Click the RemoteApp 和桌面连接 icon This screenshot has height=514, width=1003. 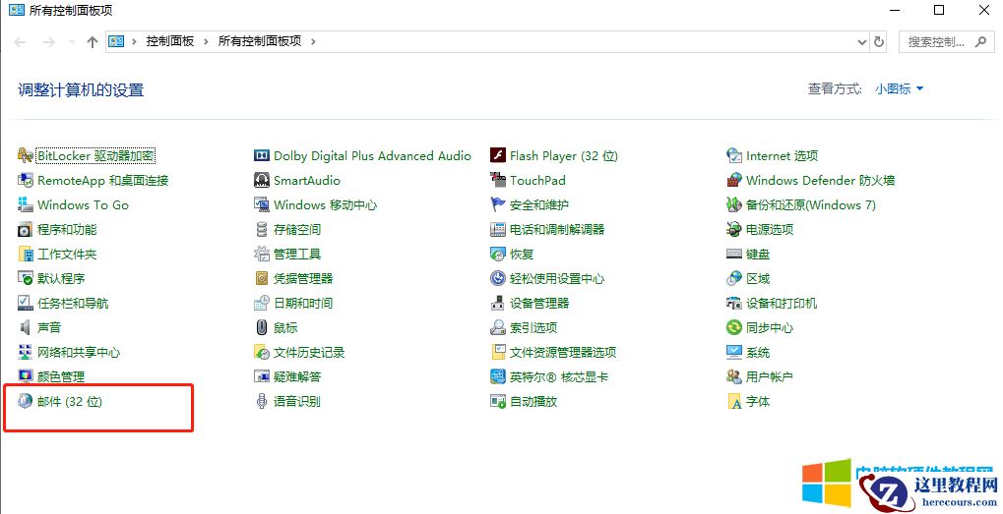pos(25,180)
